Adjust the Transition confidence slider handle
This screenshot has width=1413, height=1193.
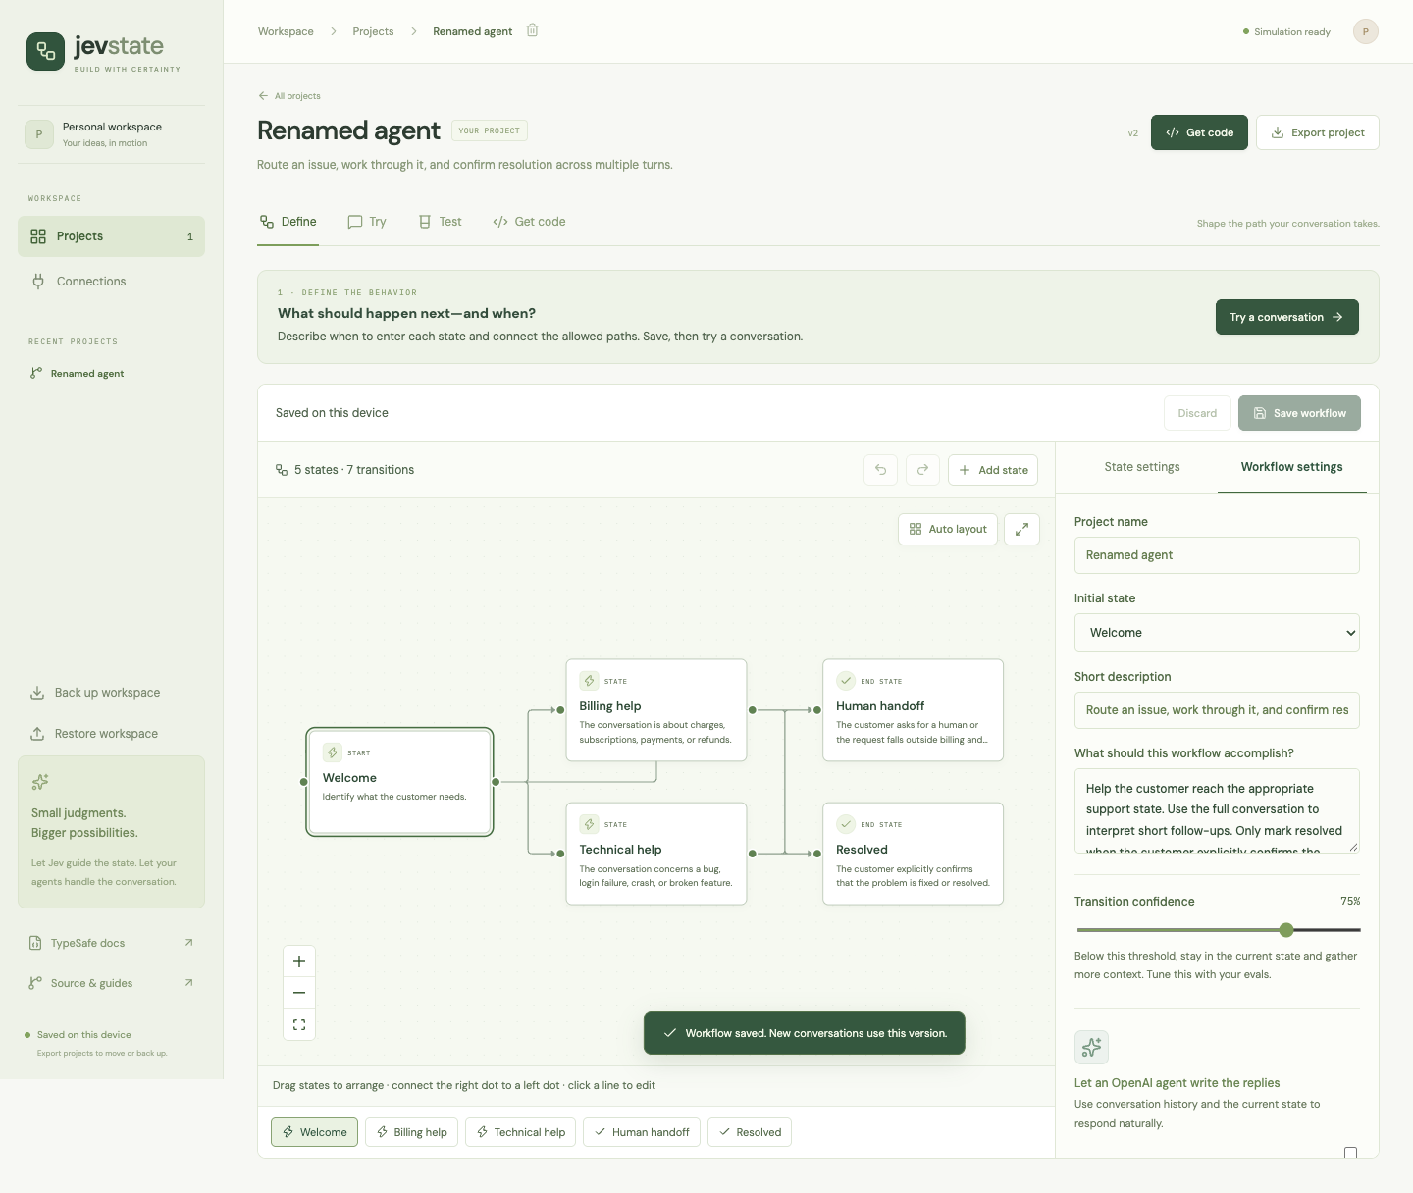1286,930
